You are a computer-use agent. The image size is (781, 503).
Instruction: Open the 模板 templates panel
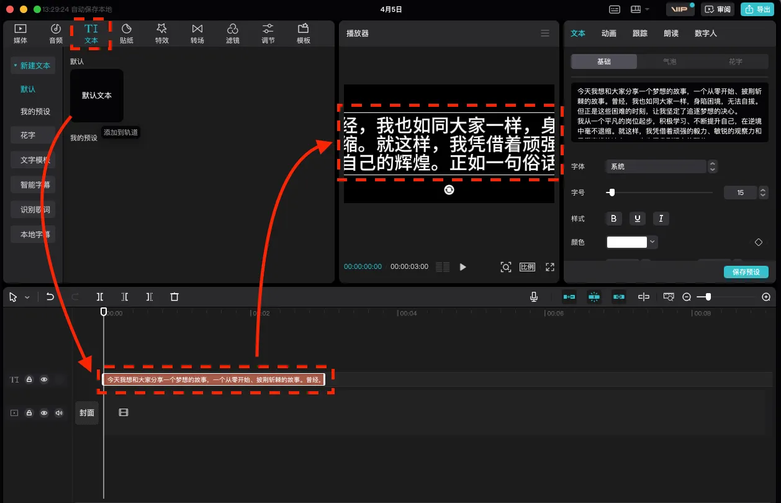pos(304,34)
